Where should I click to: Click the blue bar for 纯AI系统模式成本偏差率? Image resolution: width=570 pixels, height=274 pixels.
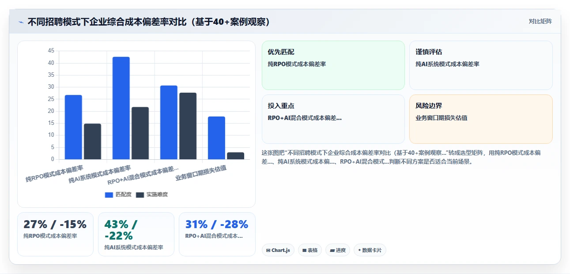pos(121,108)
